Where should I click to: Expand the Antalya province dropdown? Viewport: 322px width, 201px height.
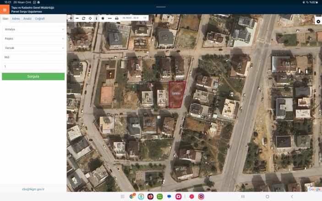point(33,29)
